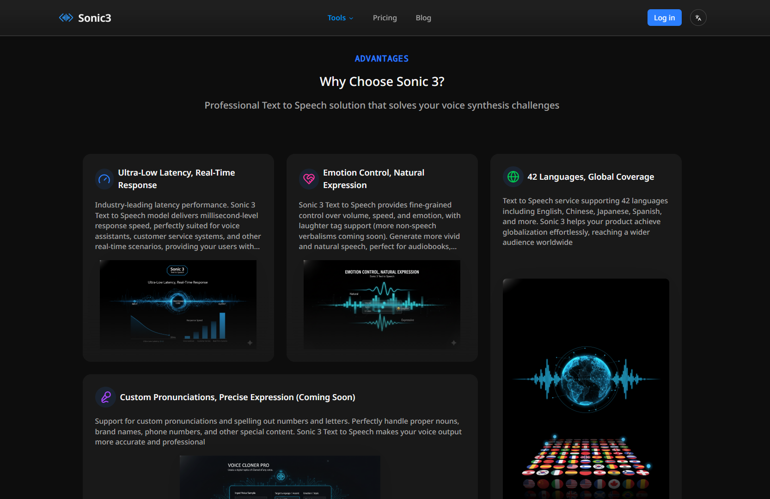Click the Custom Pronunciations microphone icon

[105, 397]
